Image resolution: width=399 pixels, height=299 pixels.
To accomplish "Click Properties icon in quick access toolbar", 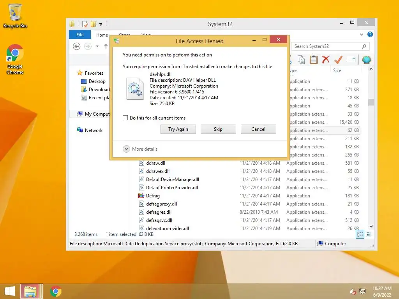I will (85, 24).
